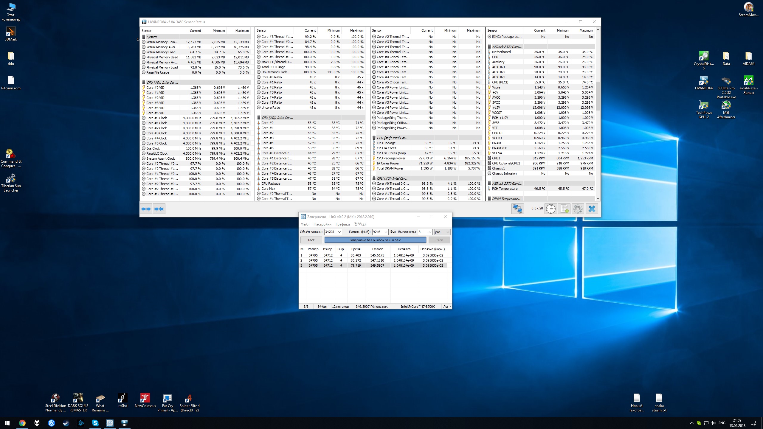Close sensors with the blue X icon

click(x=592, y=209)
